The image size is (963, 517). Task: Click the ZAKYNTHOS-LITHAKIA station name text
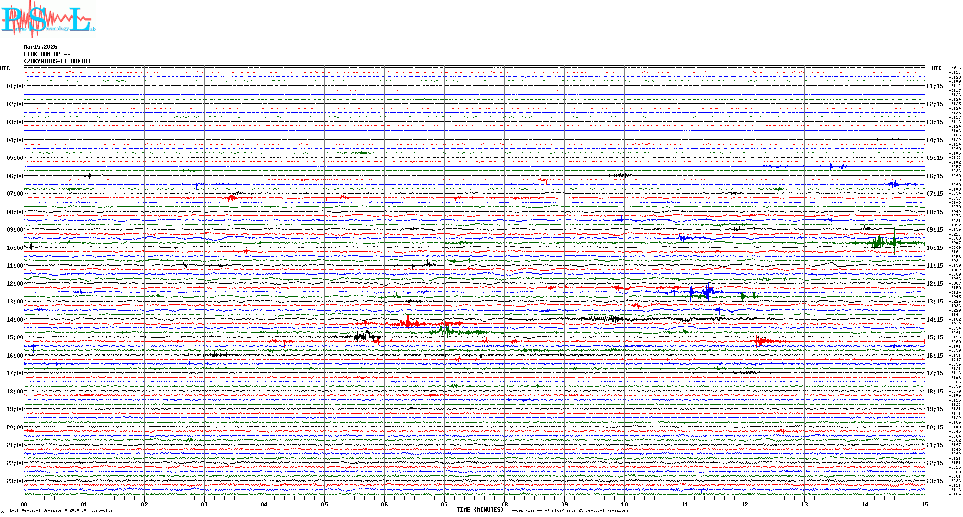click(57, 61)
